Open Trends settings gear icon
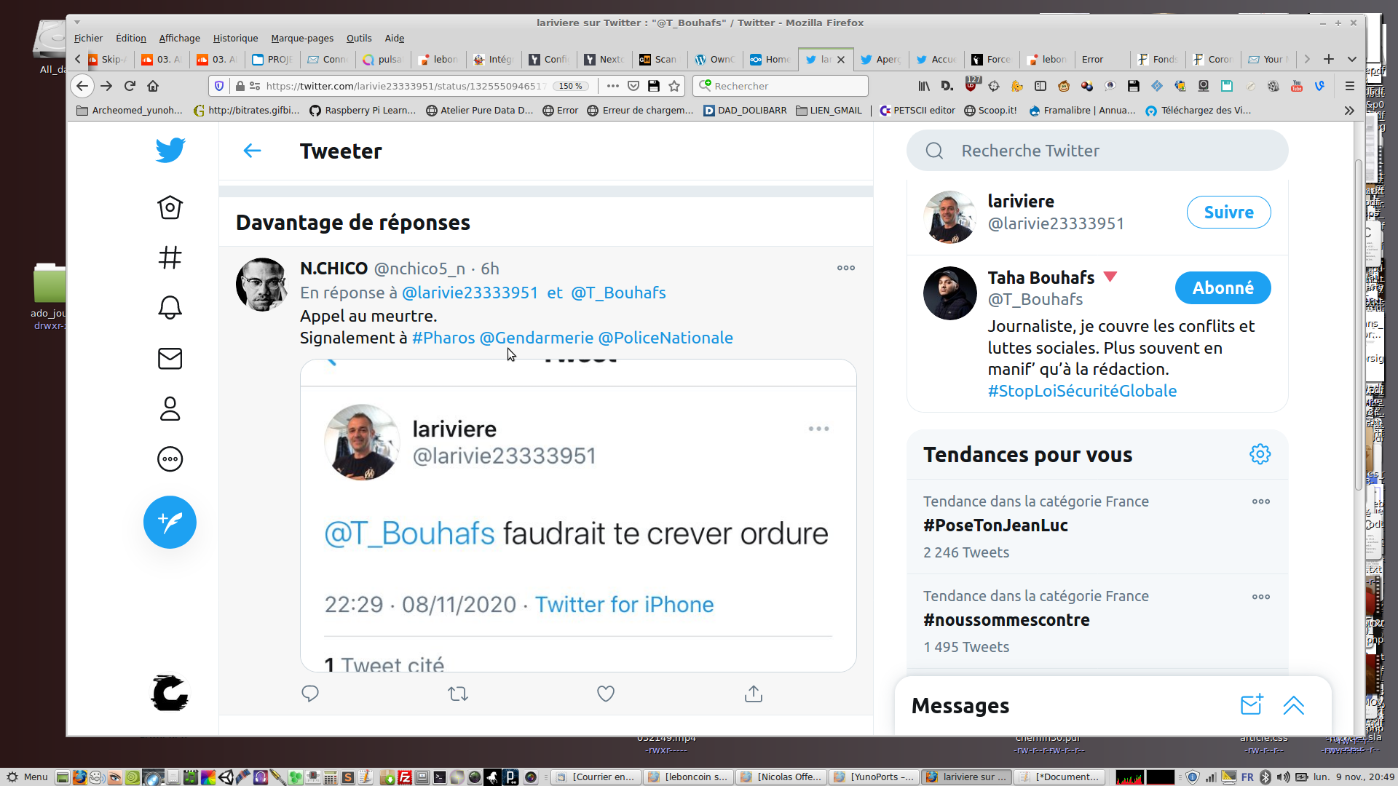1398x786 pixels. coord(1260,454)
